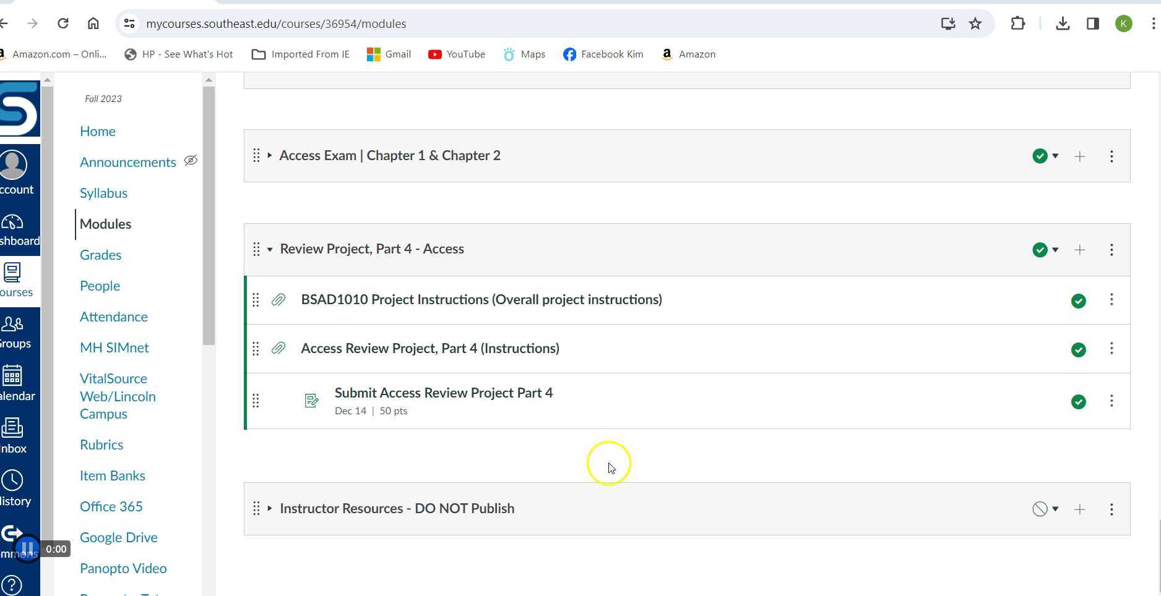1161x596 pixels.
Task: Pause the screen recording timer
Action: pos(27,548)
